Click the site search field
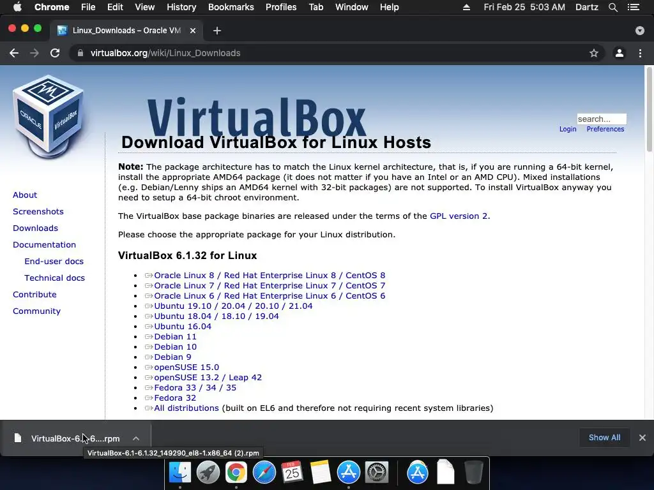 [602, 119]
